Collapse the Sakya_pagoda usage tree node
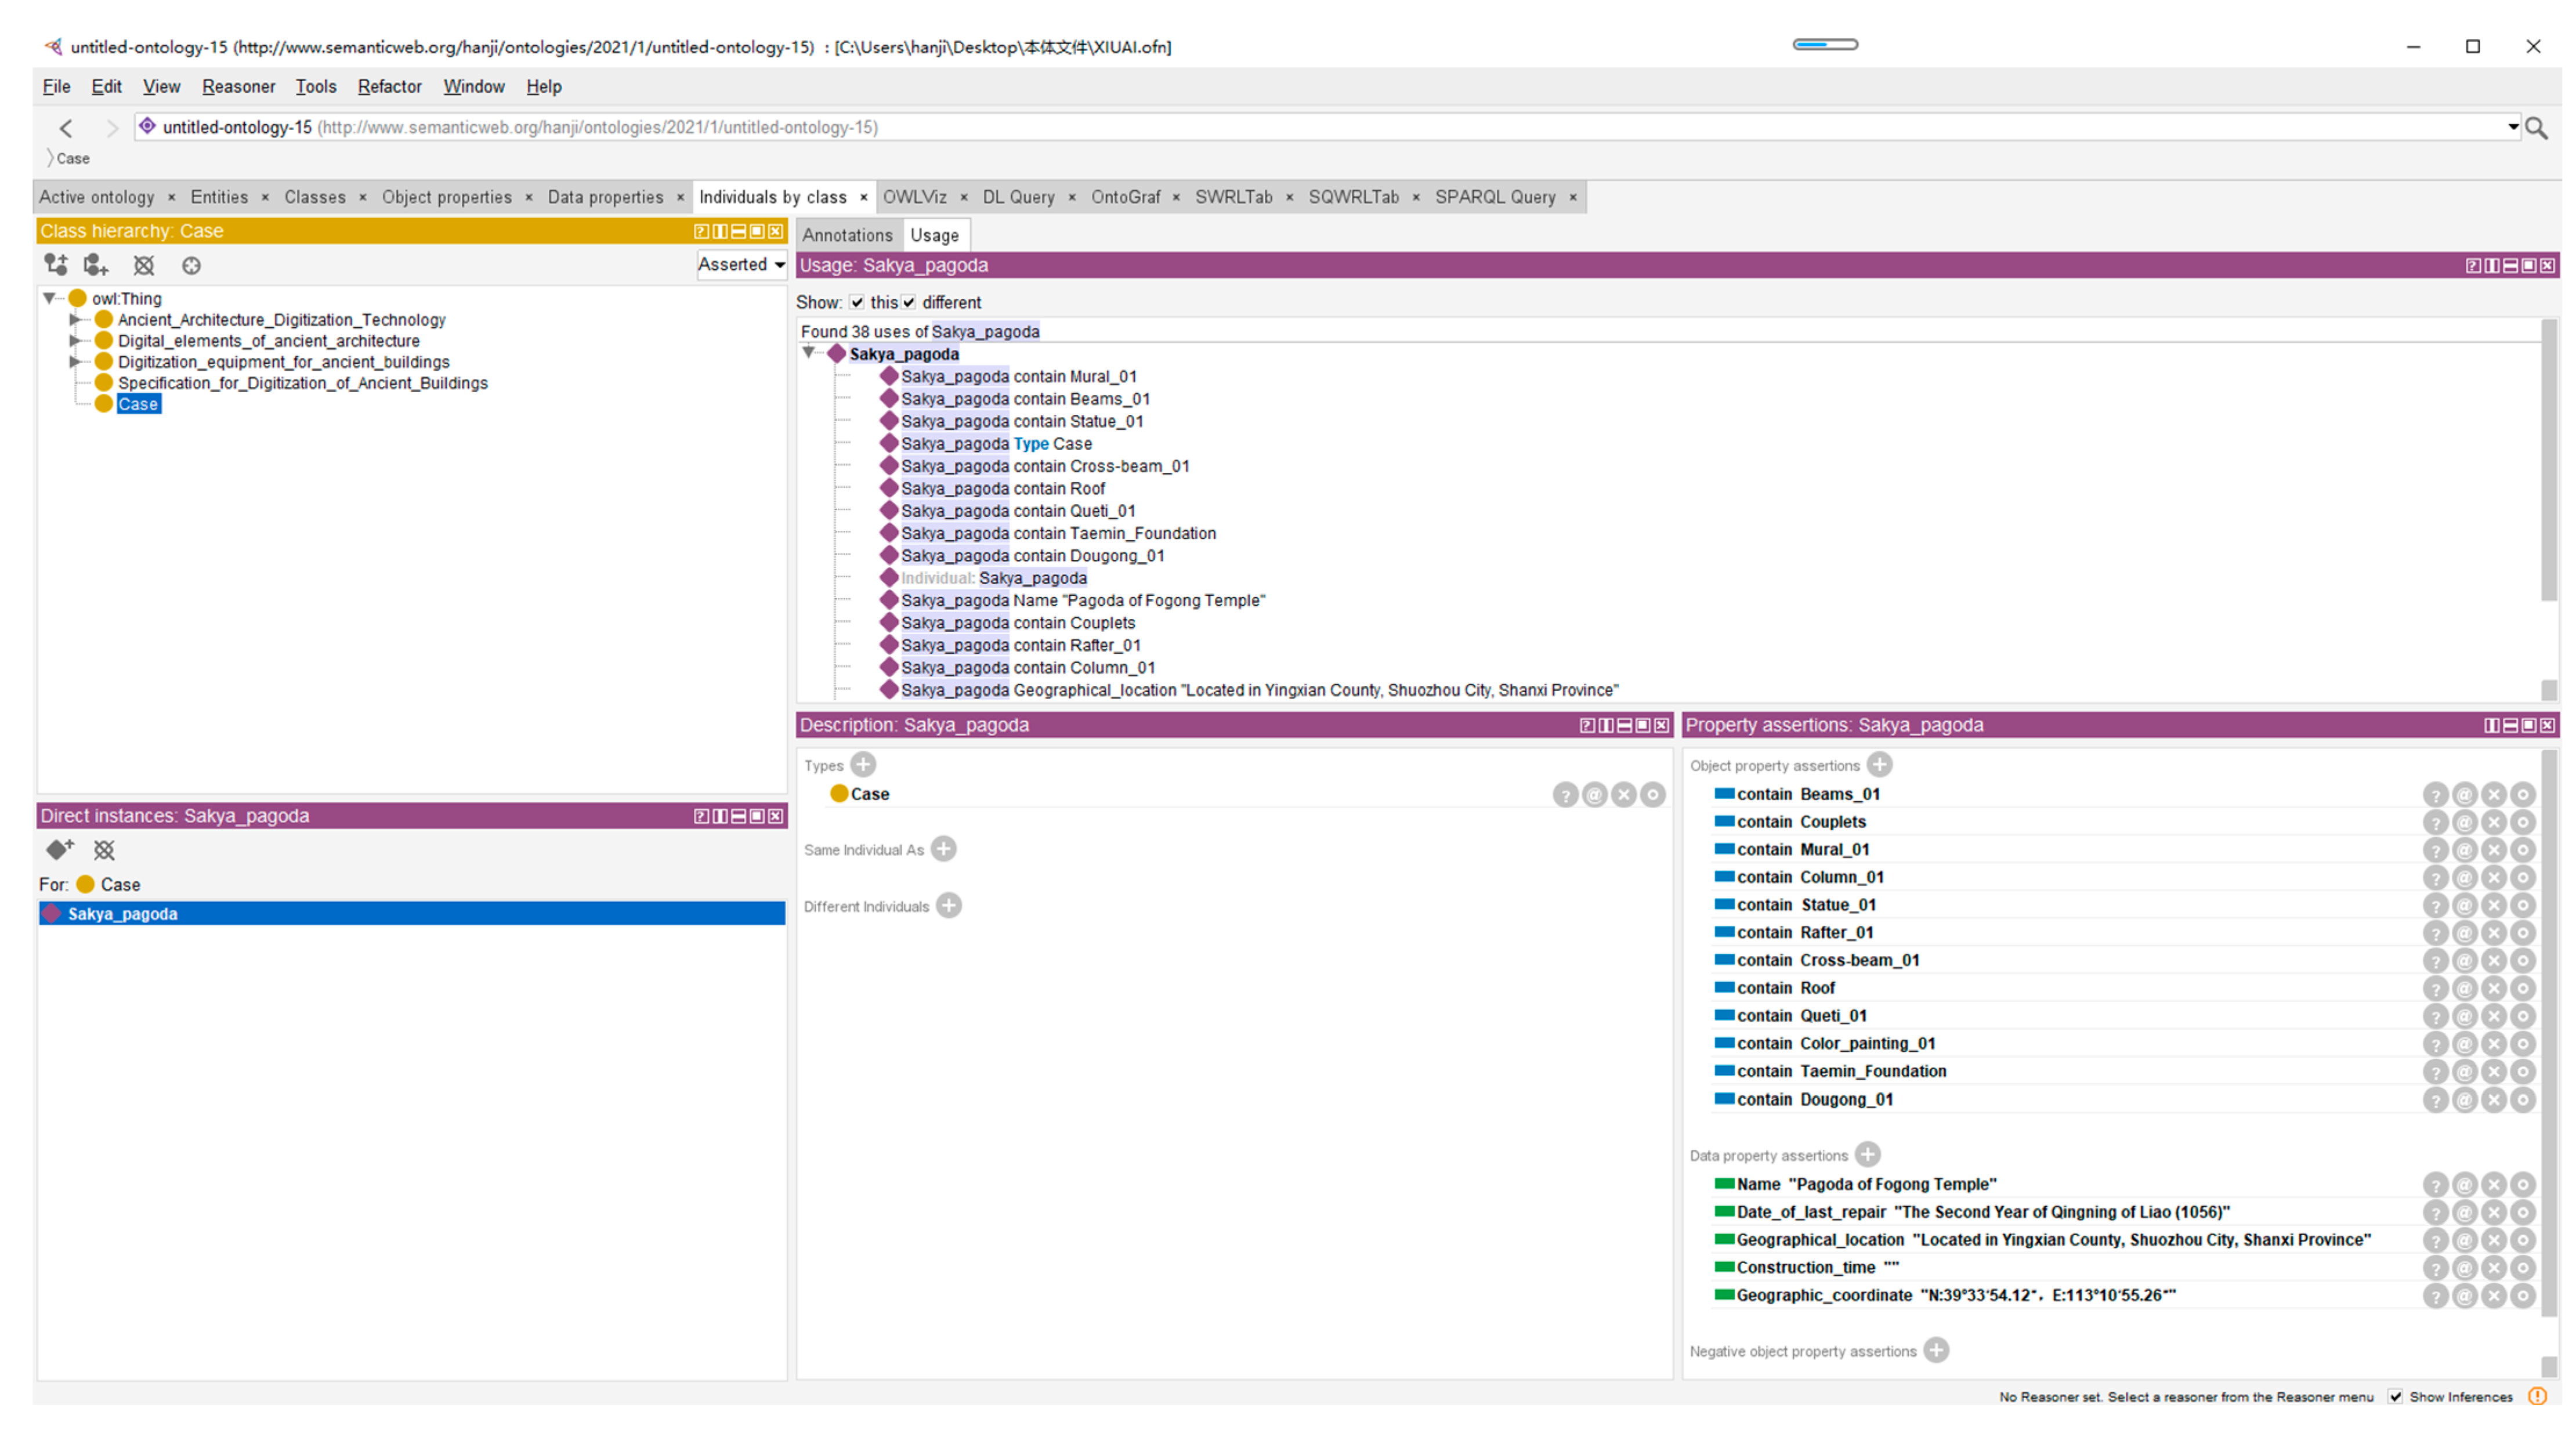2576x1433 pixels. pos(808,353)
